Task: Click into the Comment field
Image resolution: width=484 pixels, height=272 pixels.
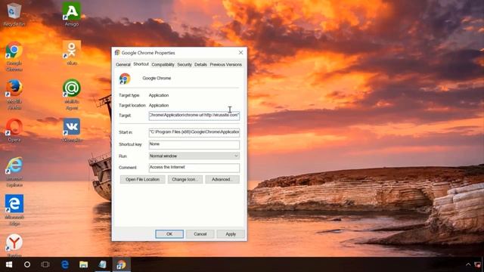Action: (x=194, y=168)
